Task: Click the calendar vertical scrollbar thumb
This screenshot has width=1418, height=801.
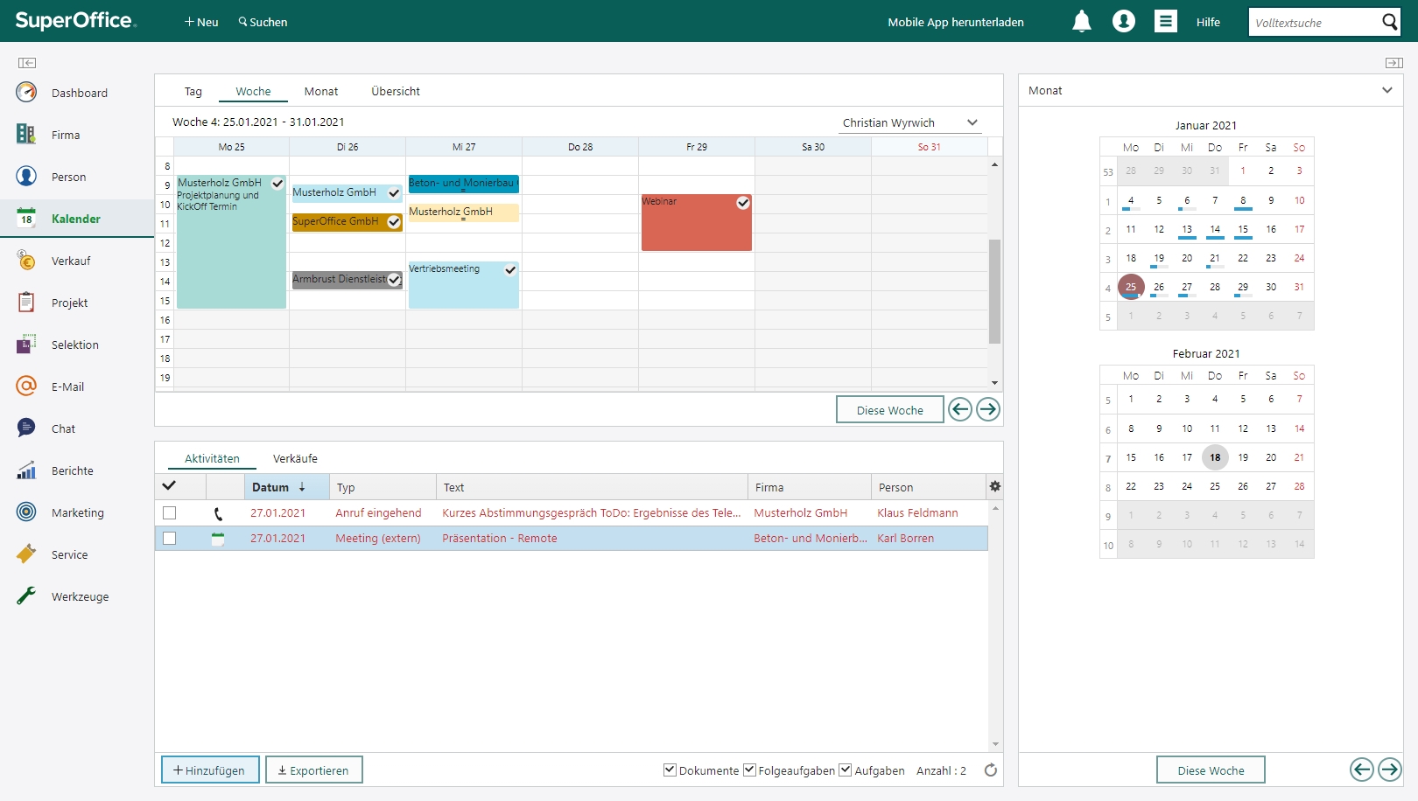Action: pyautogui.click(x=994, y=290)
